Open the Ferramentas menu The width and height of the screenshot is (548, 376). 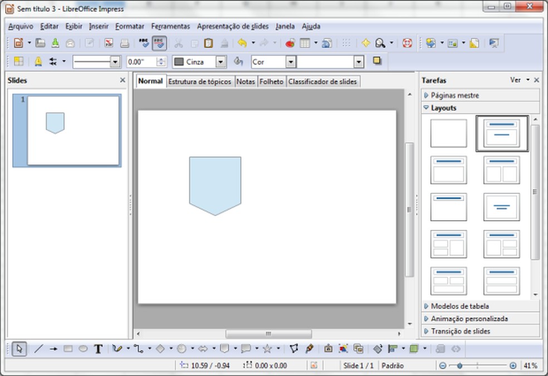point(170,26)
